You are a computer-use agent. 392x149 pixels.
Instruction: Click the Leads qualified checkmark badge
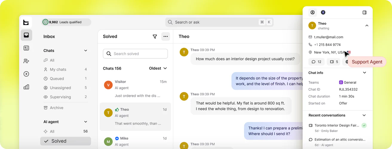point(45,22)
